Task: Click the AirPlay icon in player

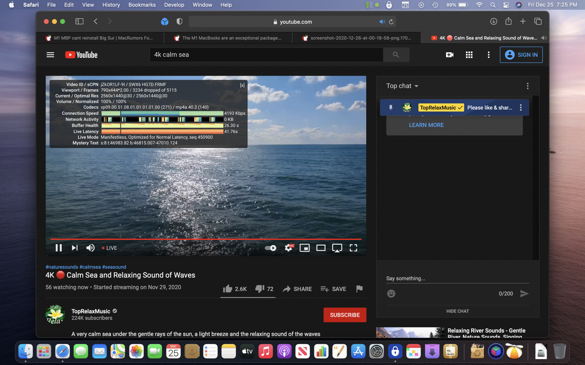Action: pos(337,248)
